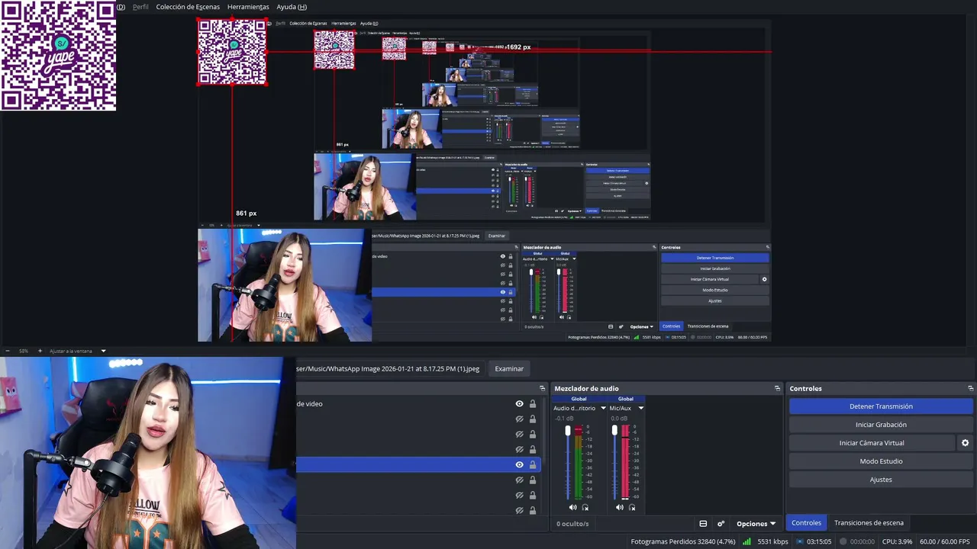Image resolution: width=977 pixels, height=549 pixels.
Task: Toggle the lock on the 'de video' source
Action: [x=533, y=404]
